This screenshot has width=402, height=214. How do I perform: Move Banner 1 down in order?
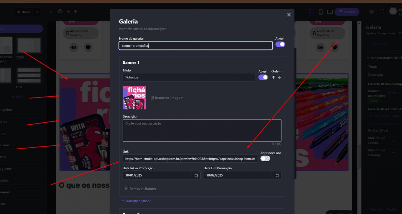[x=279, y=77]
